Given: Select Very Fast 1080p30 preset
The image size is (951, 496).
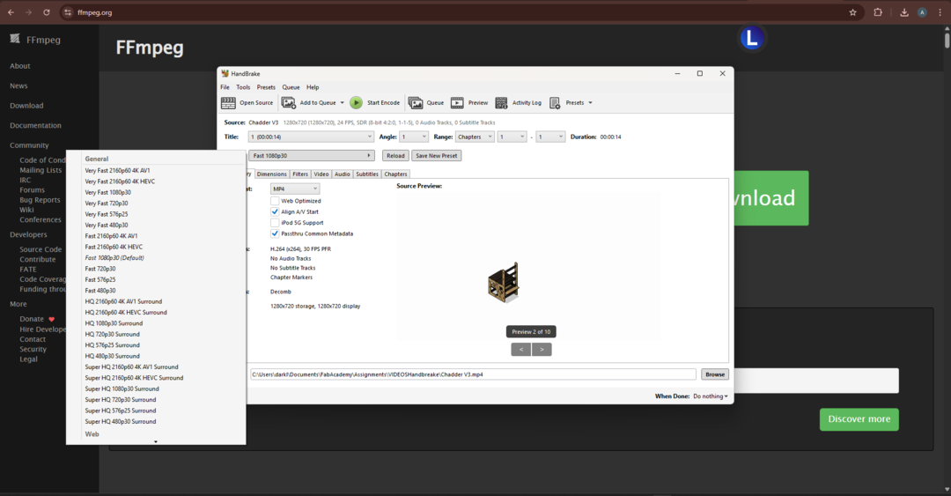Looking at the screenshot, I should tap(108, 192).
